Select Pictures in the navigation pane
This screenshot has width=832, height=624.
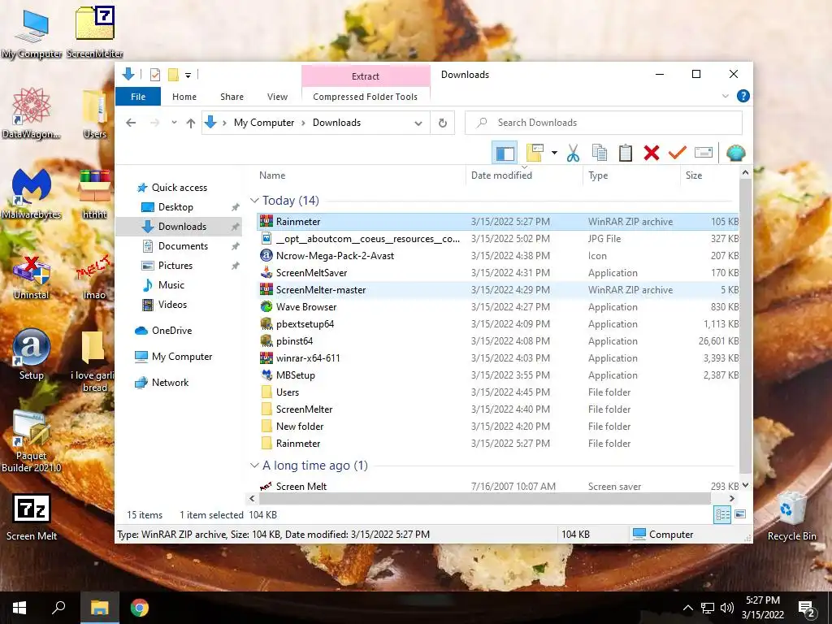175,266
